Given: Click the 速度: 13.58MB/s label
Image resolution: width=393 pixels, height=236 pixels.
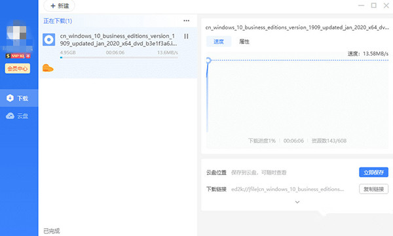Looking at the screenshot, I should [368, 54].
